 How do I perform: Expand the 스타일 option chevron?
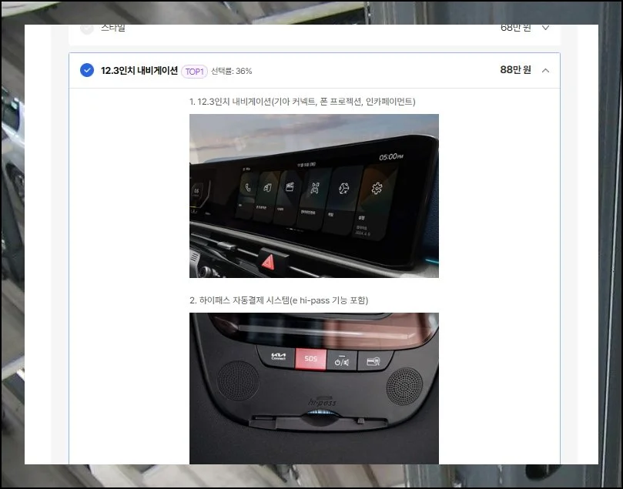(x=546, y=28)
